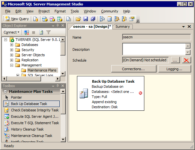Viewport: 195px width, 150px height.
Task: Select the History Cleanup Task tool
Action: (x=27, y=129)
